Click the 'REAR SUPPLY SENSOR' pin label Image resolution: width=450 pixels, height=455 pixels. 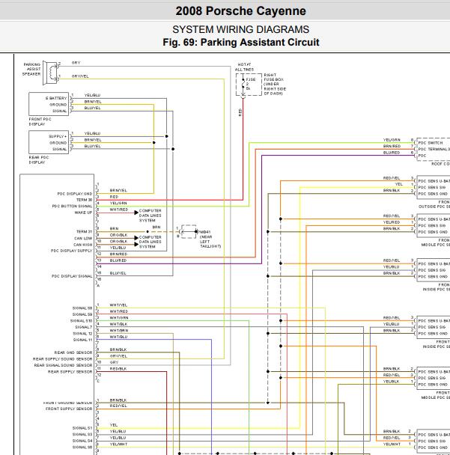tap(70, 372)
